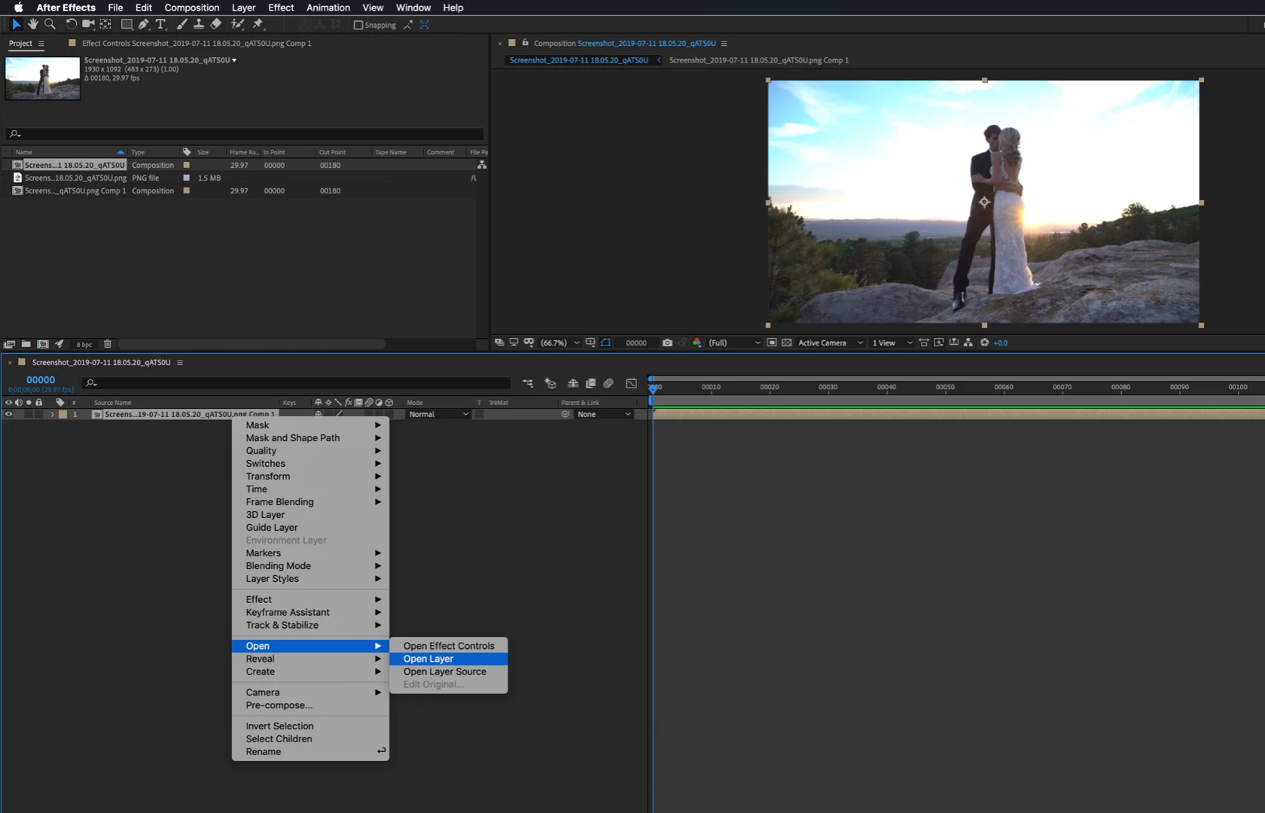Image resolution: width=1265 pixels, height=813 pixels.
Task: Open the Parent None dropdown
Action: click(604, 414)
